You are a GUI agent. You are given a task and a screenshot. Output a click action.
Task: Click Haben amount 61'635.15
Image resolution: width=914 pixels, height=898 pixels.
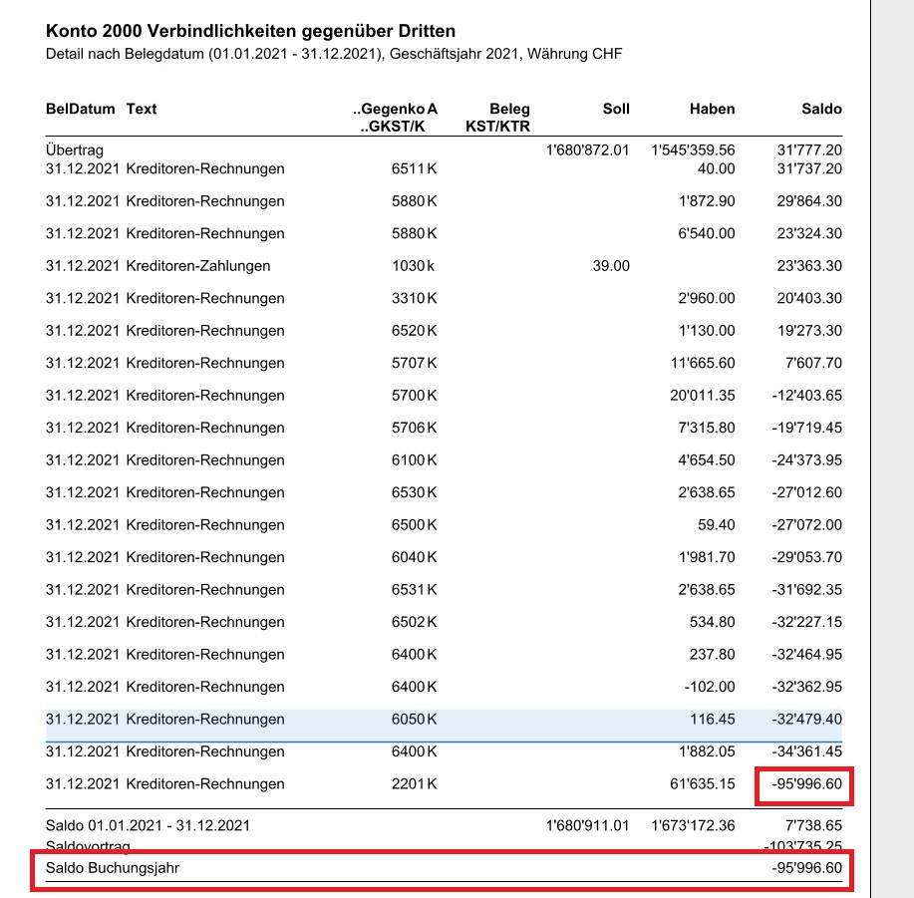point(703,784)
